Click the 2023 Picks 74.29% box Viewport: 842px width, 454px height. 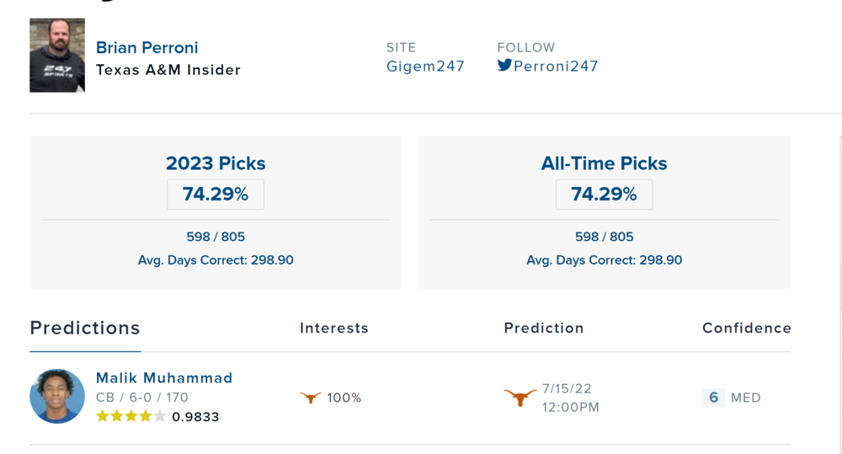tap(216, 195)
